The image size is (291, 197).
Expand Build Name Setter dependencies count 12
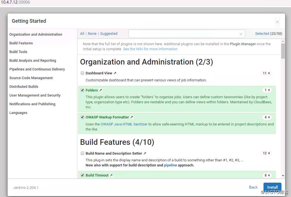tap(266, 153)
